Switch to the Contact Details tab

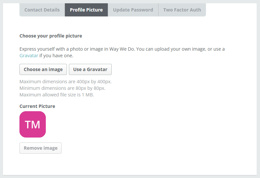point(42,10)
